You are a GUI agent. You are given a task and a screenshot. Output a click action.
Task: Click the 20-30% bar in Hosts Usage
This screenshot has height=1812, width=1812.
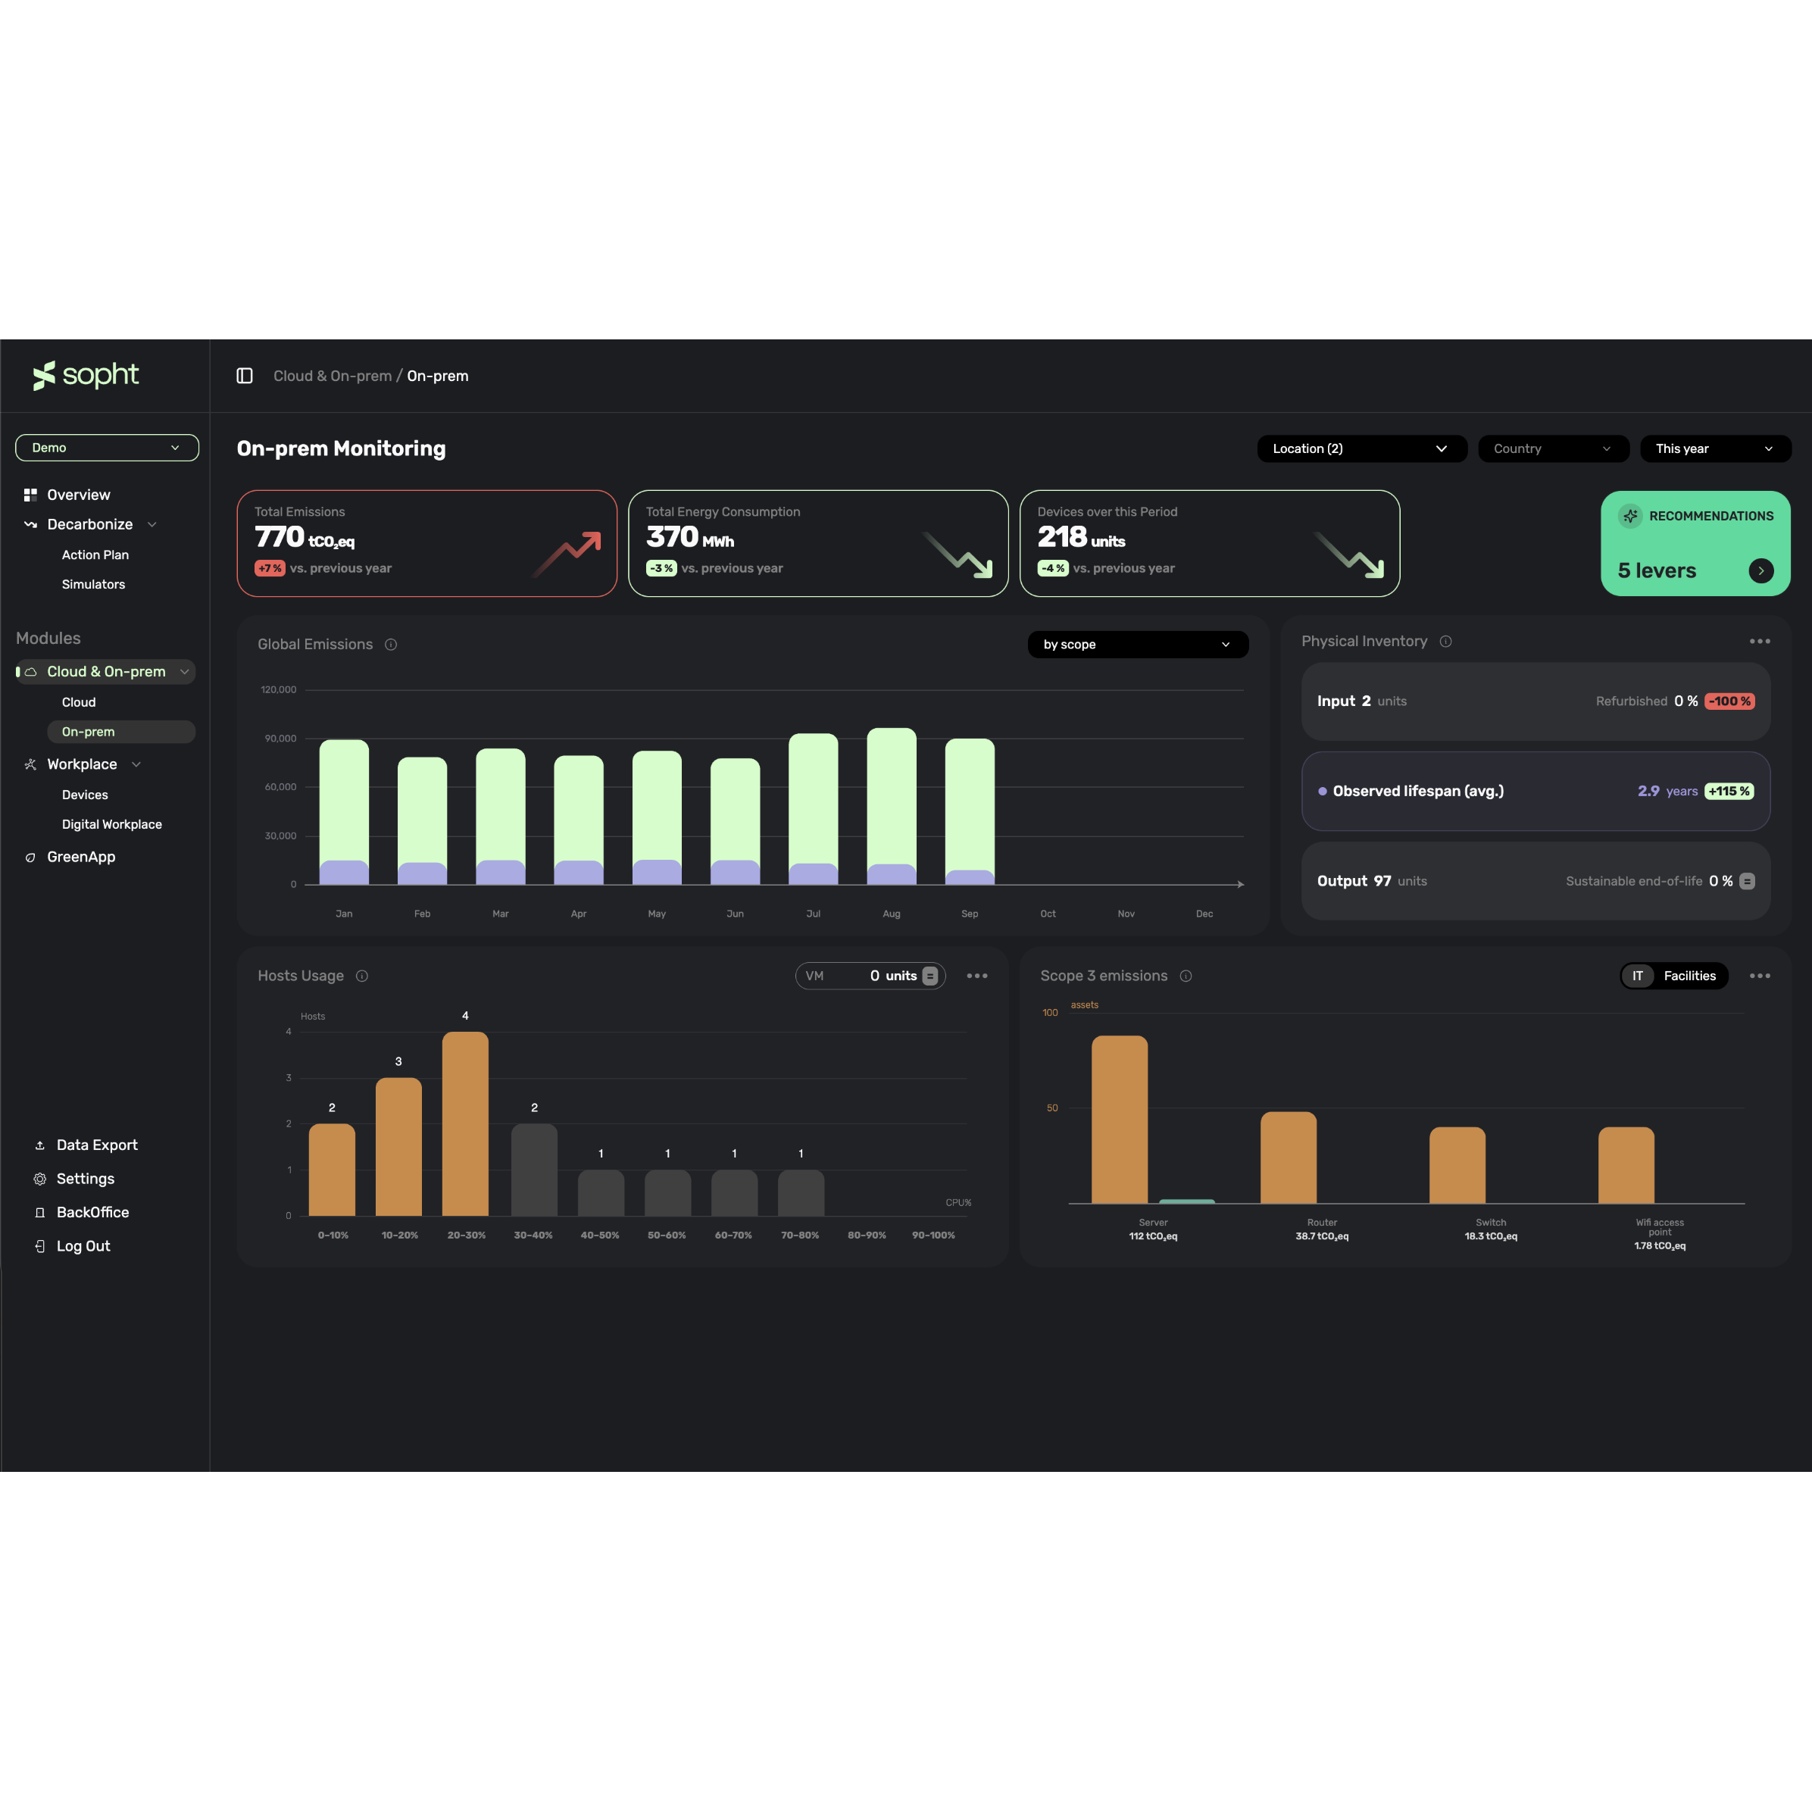point(465,1123)
